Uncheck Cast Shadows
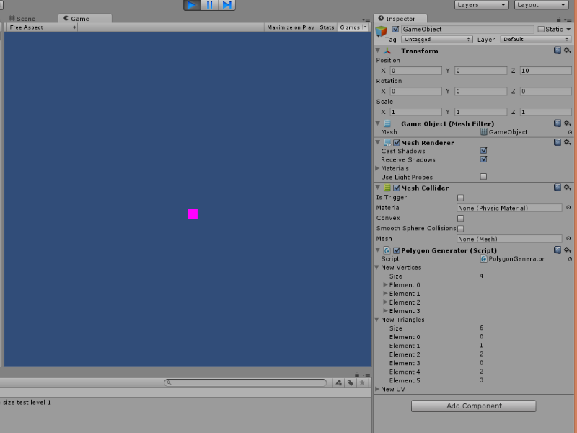The height and width of the screenshot is (433, 577). pos(483,151)
